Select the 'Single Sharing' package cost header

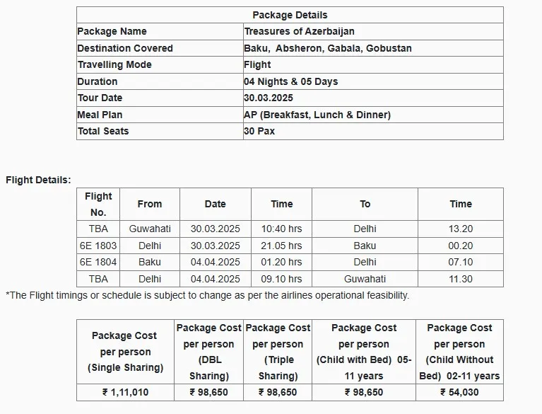click(125, 352)
